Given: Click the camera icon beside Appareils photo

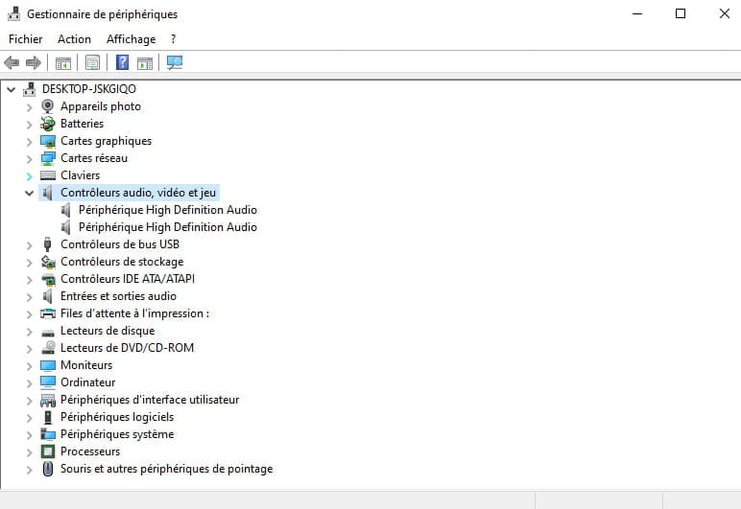Looking at the screenshot, I should (x=48, y=106).
